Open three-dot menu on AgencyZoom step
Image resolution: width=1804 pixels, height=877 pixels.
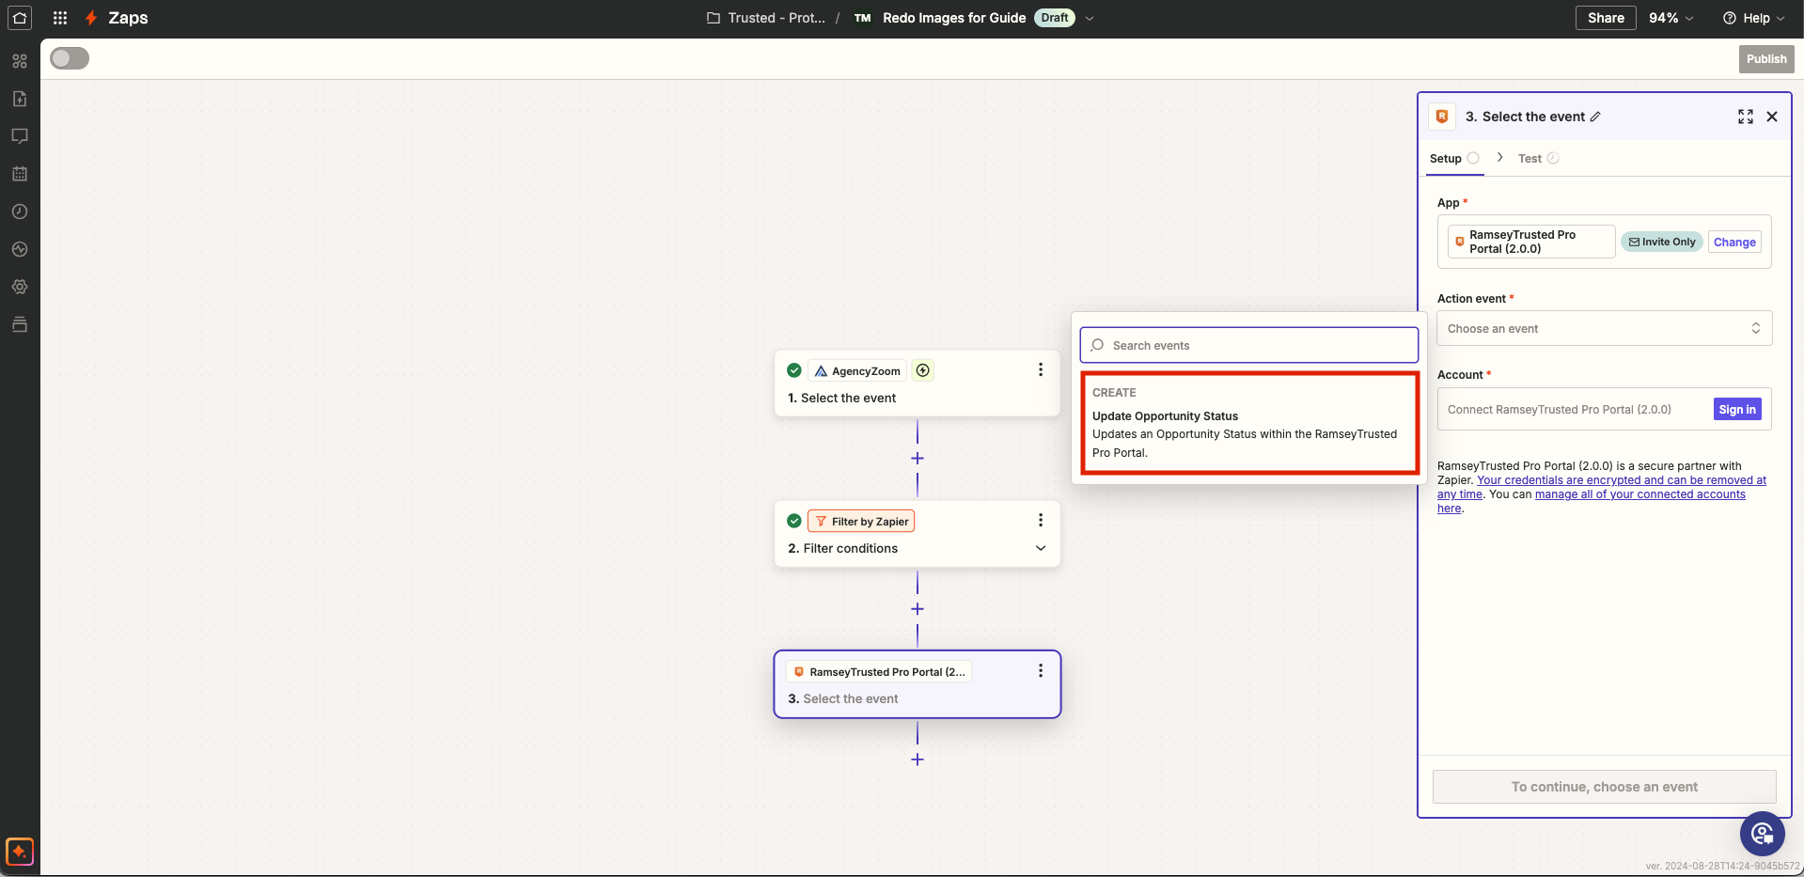click(x=1040, y=370)
